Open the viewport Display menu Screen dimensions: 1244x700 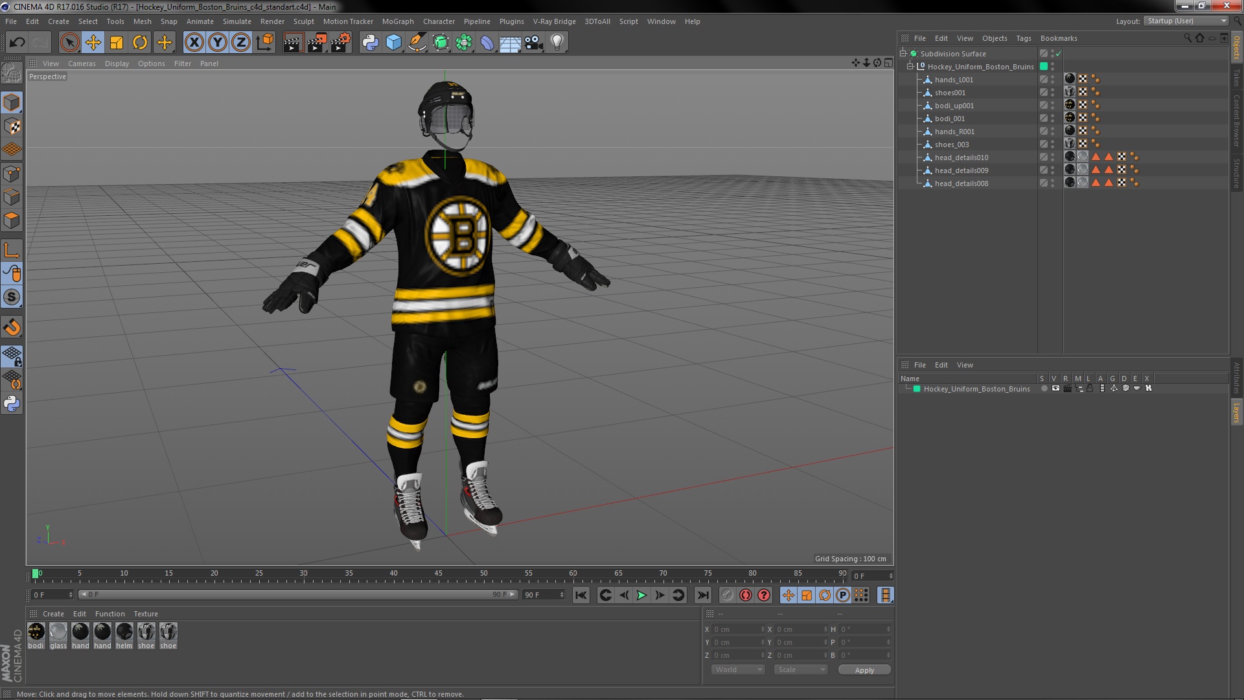(x=117, y=64)
